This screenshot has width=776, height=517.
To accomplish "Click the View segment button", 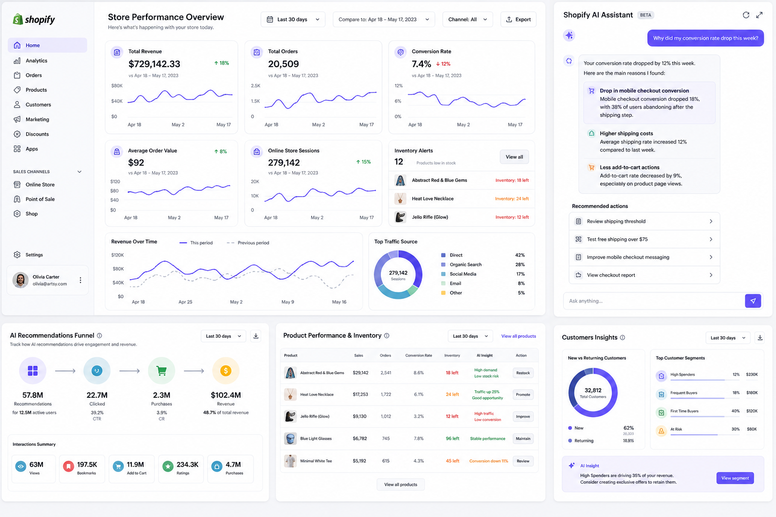I will 735,478.
